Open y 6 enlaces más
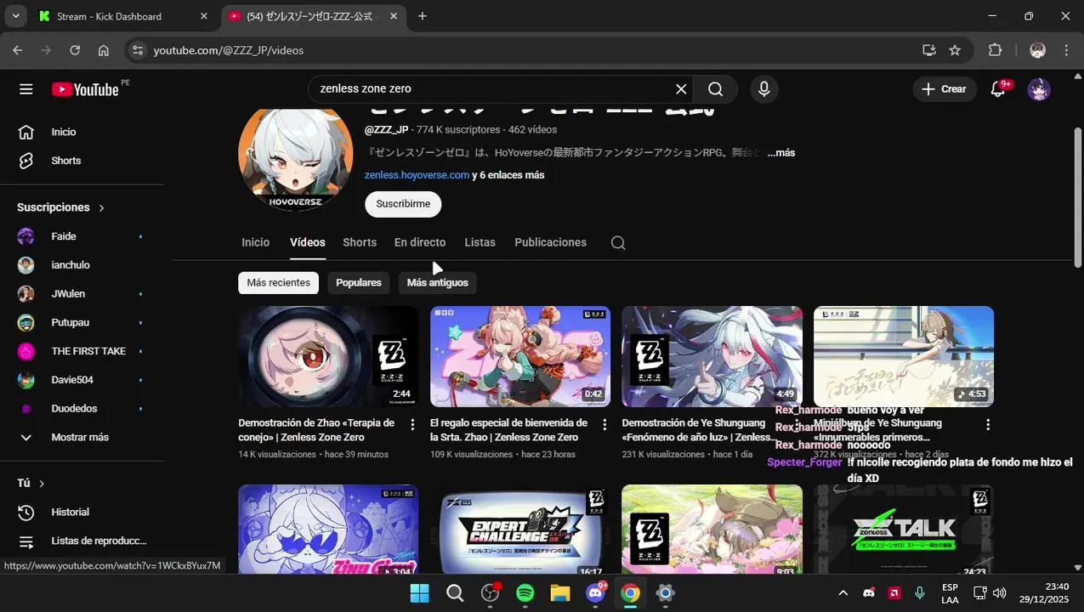The width and height of the screenshot is (1084, 612). 508,175
